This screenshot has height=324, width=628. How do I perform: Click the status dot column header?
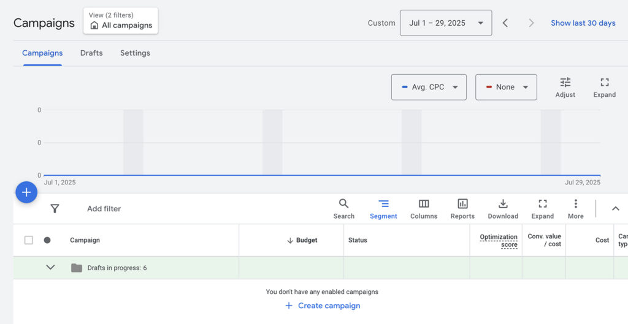click(x=47, y=240)
